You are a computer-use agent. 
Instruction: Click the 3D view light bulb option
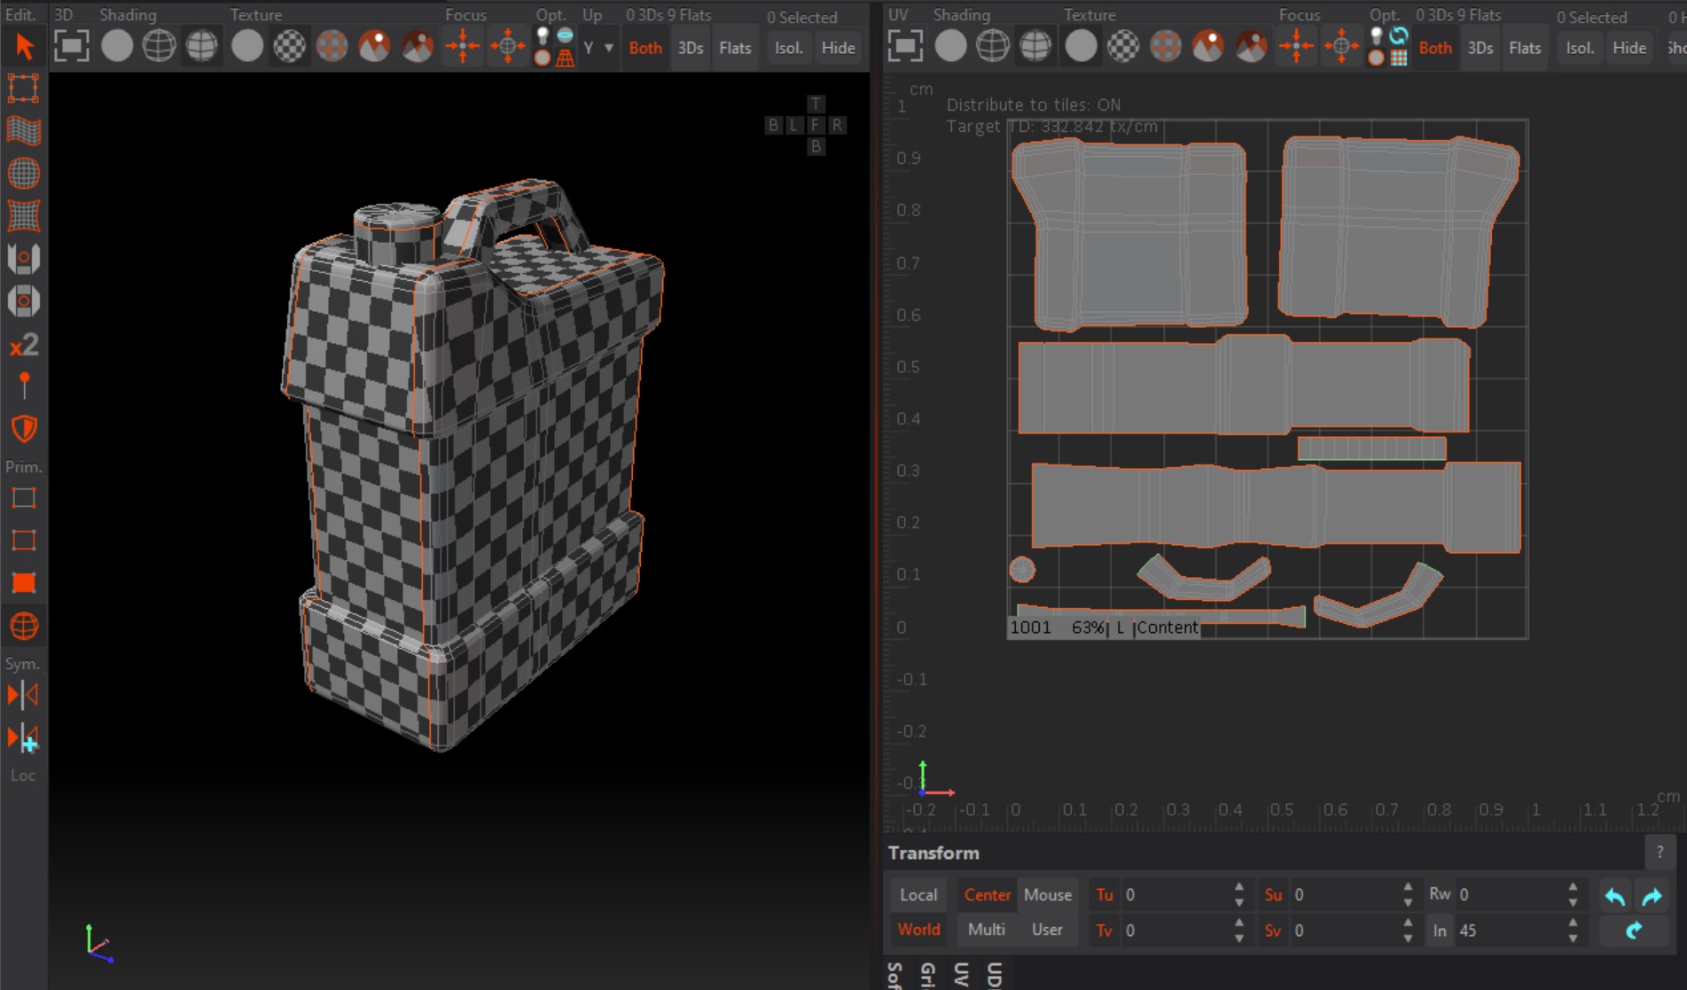543,36
